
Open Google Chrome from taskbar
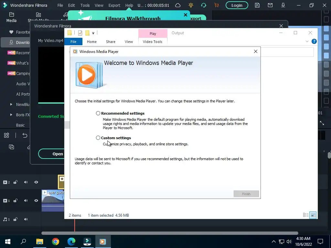pyautogui.click(x=56, y=242)
